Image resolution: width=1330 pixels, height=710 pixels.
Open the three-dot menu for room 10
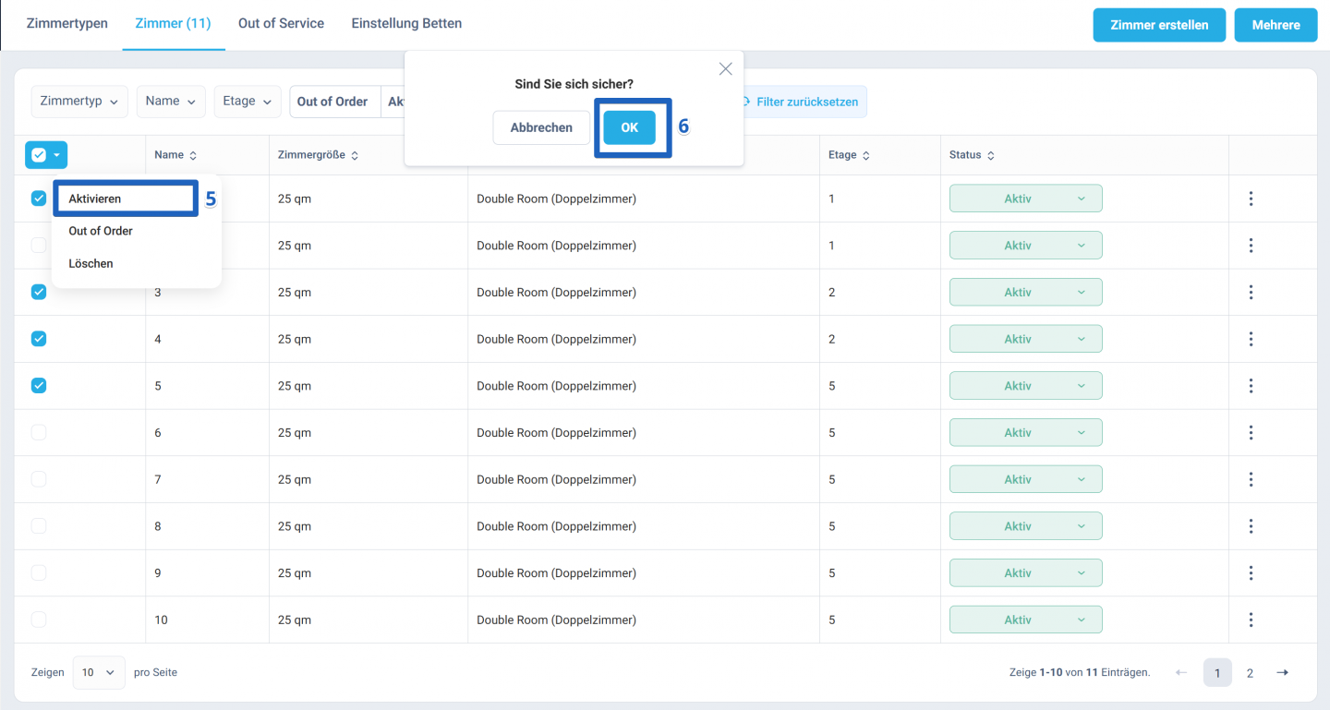[x=1251, y=620]
